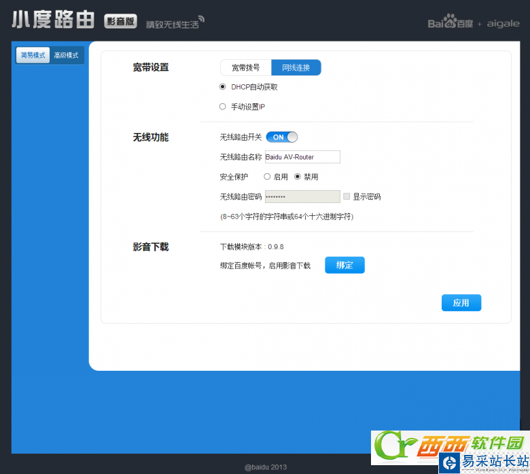Screen dimensions: 530x474
Task: Click the 小度路由 logo
Action: point(53,20)
